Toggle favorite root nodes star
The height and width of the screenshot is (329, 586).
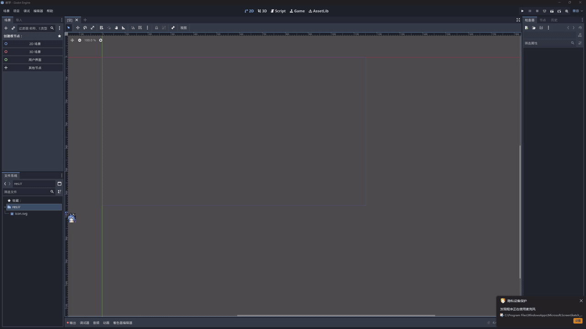pos(59,36)
